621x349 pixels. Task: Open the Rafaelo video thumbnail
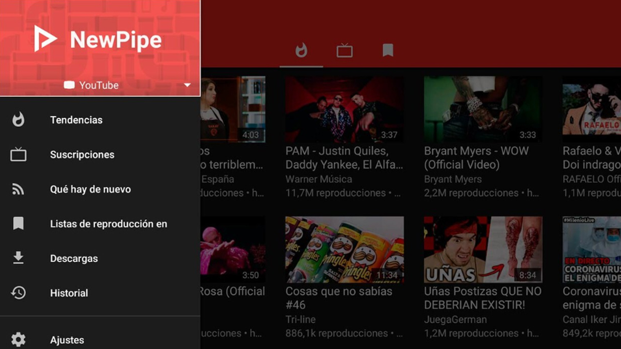click(592, 109)
